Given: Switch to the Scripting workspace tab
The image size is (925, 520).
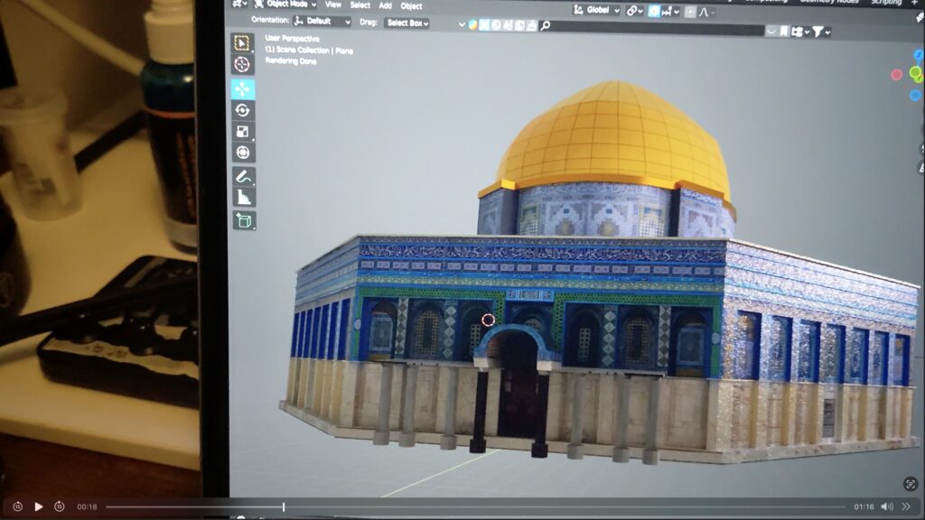Looking at the screenshot, I should click(x=886, y=3).
